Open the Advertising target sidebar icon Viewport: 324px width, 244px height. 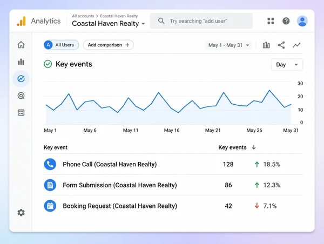[x=21, y=96]
